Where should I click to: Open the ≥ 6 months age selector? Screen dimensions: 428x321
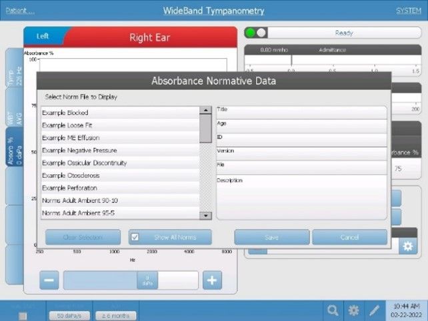[116, 316]
